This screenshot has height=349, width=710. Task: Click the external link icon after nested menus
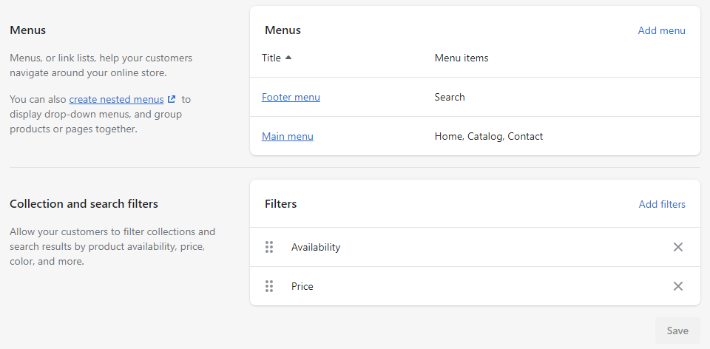[172, 99]
